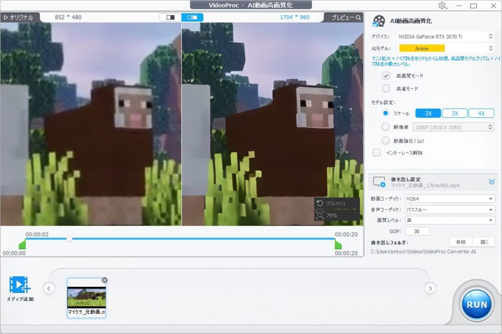Switch to single-view comparison mode

(x=171, y=17)
